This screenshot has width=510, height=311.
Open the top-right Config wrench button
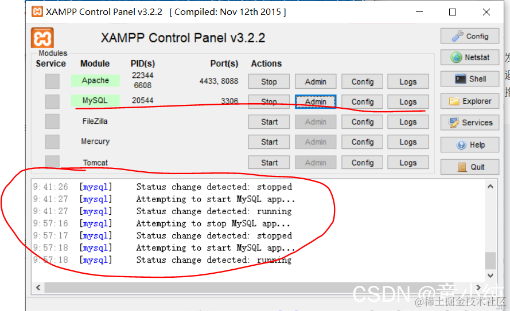[x=470, y=36]
